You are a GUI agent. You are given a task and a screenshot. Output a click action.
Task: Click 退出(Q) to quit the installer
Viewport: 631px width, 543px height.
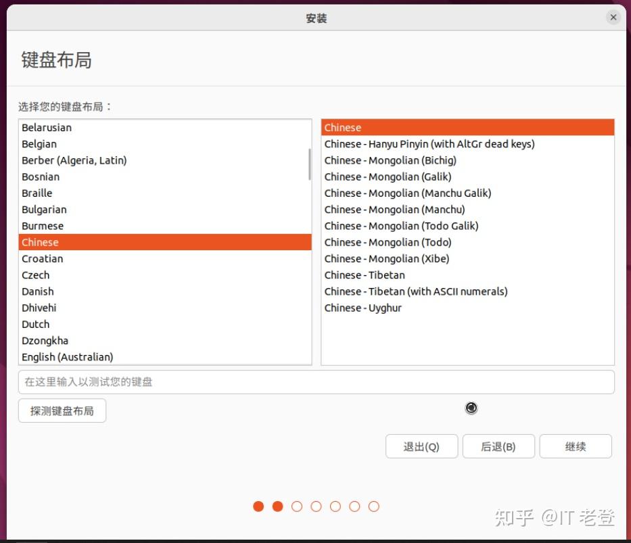tap(421, 446)
